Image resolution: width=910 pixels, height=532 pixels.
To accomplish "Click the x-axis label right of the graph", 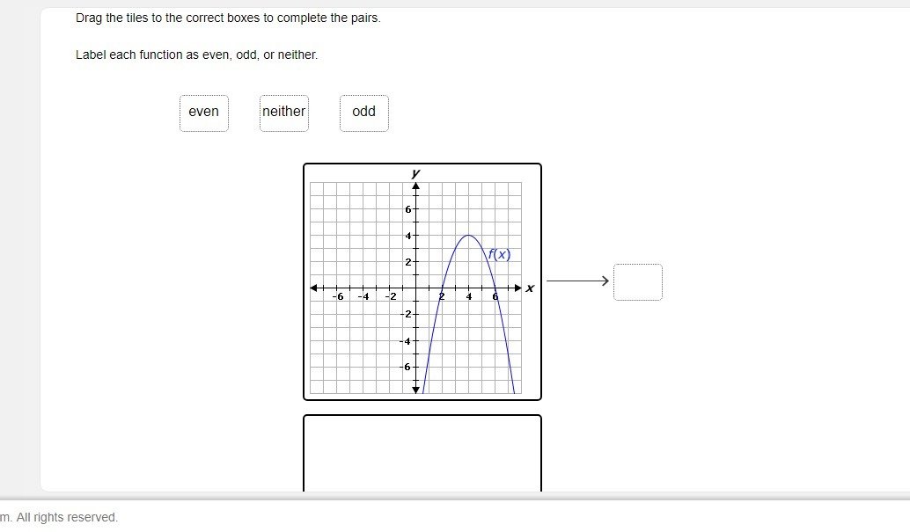I will [x=530, y=288].
